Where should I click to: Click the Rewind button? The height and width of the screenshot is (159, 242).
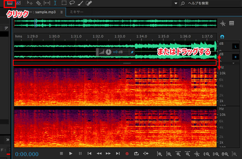[99, 153]
